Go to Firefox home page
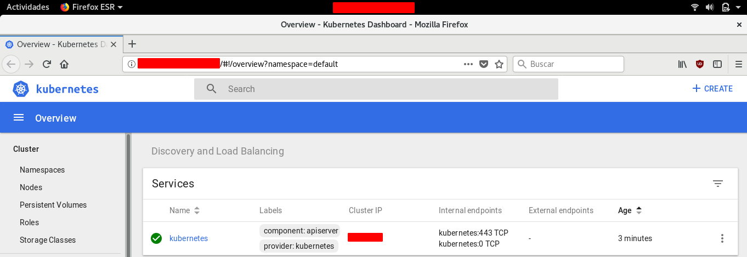 click(64, 64)
